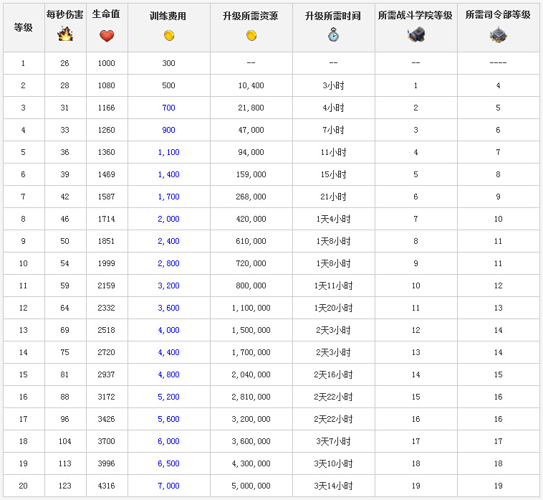Click the gold coin icon under 升级所需资源
The height and width of the screenshot is (500, 543).
pos(251,36)
